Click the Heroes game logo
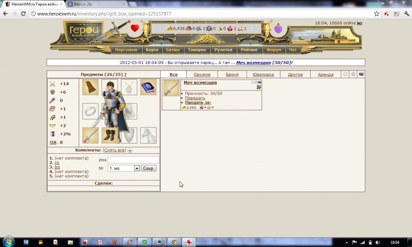Viewport: 412px width, 247px height. coord(84,32)
